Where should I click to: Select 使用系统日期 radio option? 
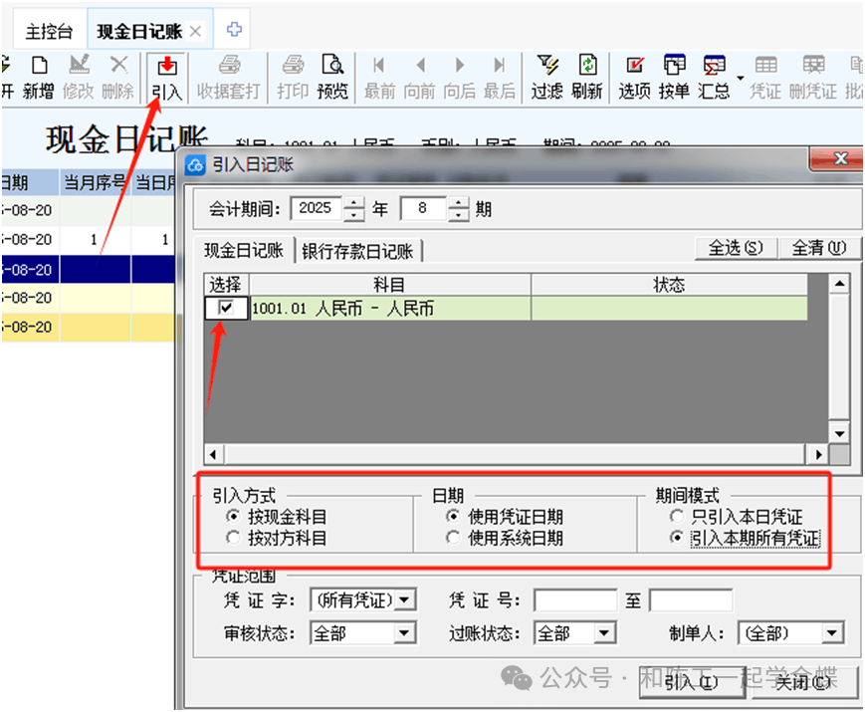[453, 538]
